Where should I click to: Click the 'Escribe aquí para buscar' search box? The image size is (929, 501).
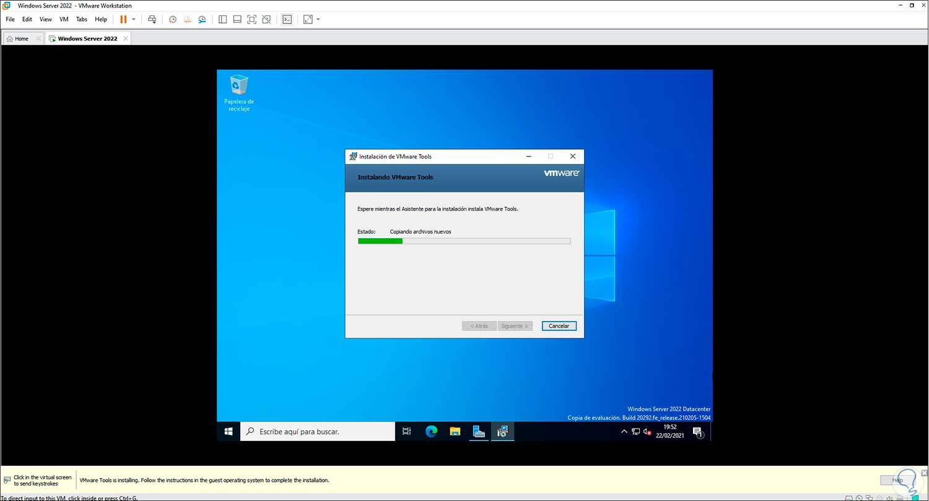(318, 432)
